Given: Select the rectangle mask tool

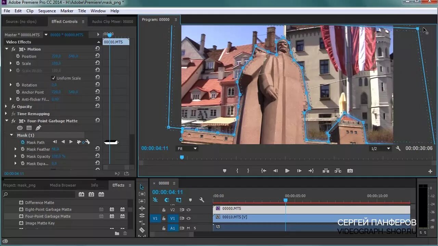Looking at the screenshot, I should (29, 128).
